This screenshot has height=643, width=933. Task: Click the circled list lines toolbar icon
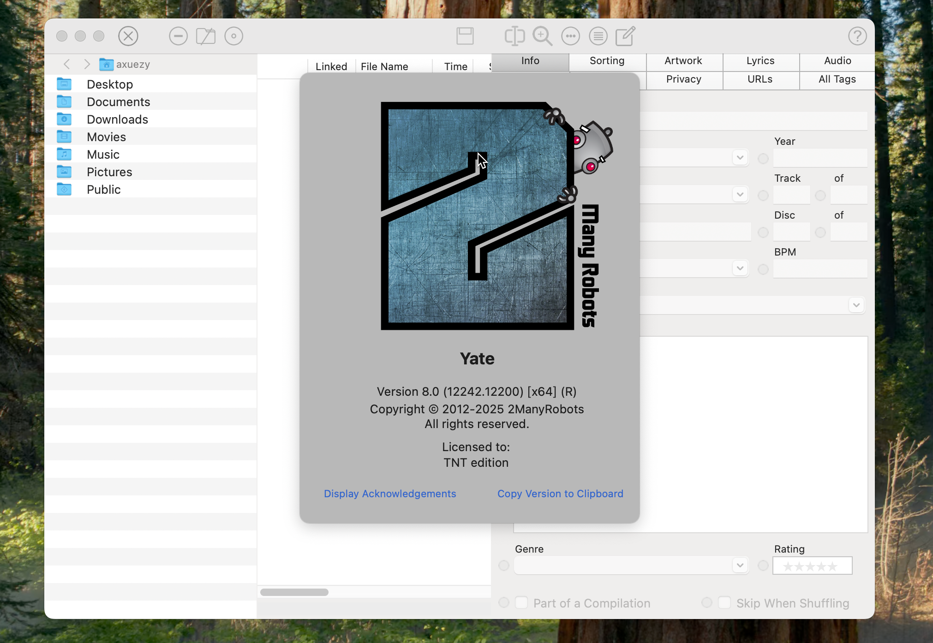(598, 36)
